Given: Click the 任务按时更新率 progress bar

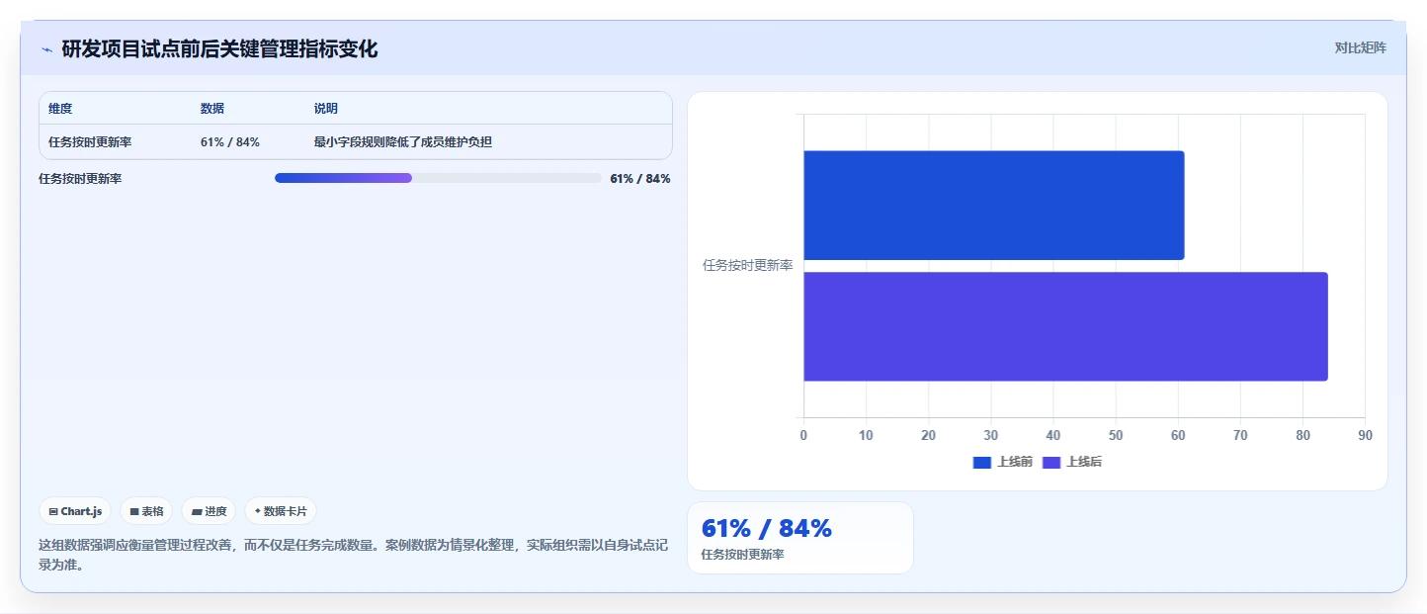Looking at the screenshot, I should click(x=438, y=178).
